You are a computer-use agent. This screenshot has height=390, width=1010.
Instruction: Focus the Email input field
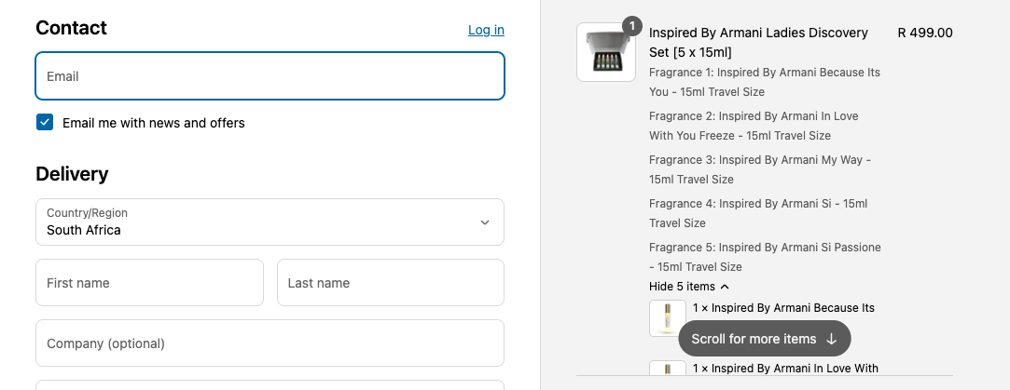[270, 76]
